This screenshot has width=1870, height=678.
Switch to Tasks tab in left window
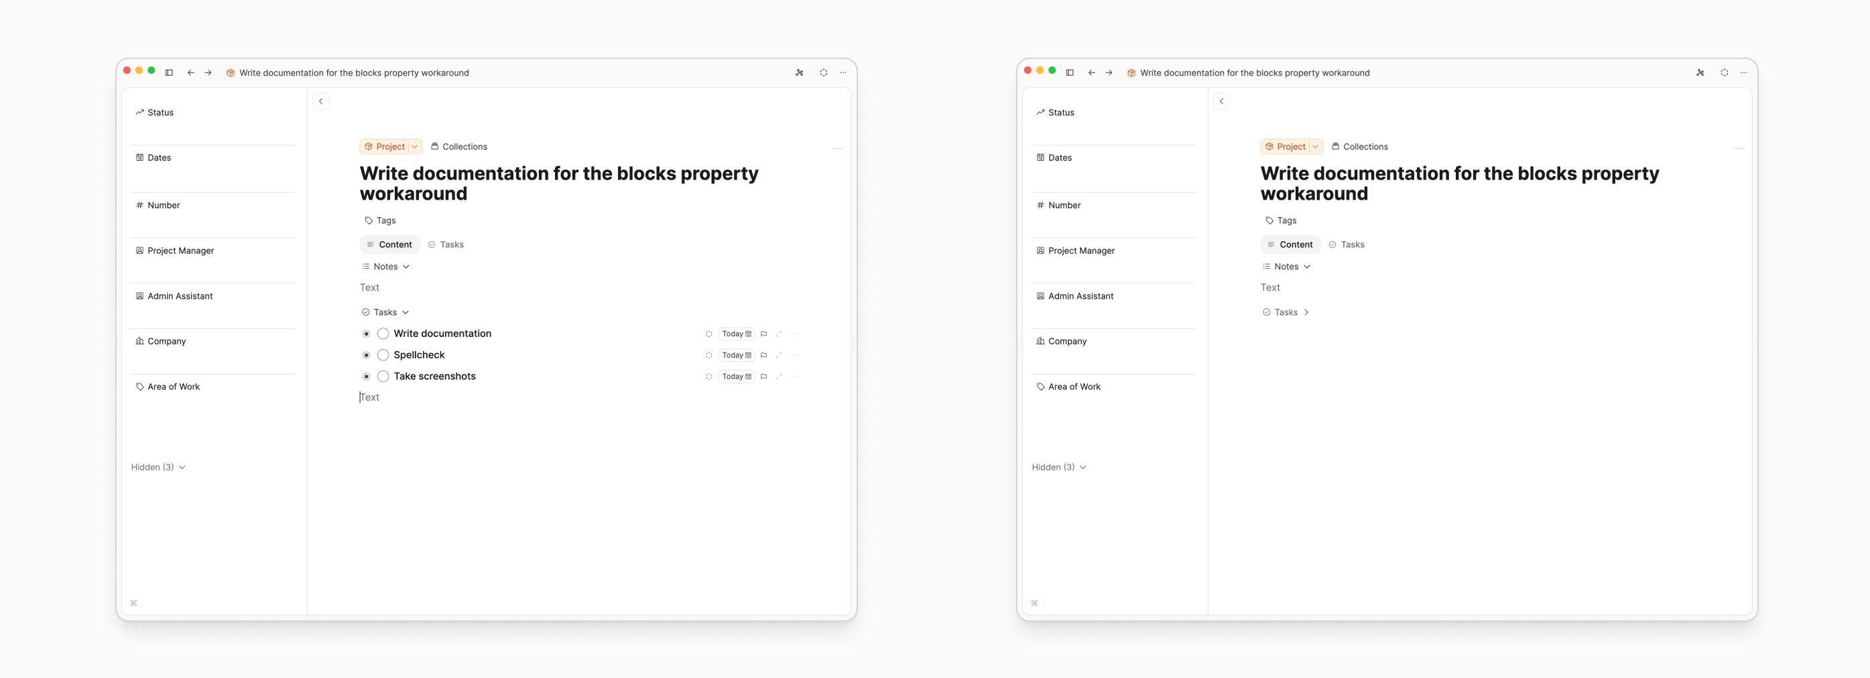pyautogui.click(x=446, y=245)
